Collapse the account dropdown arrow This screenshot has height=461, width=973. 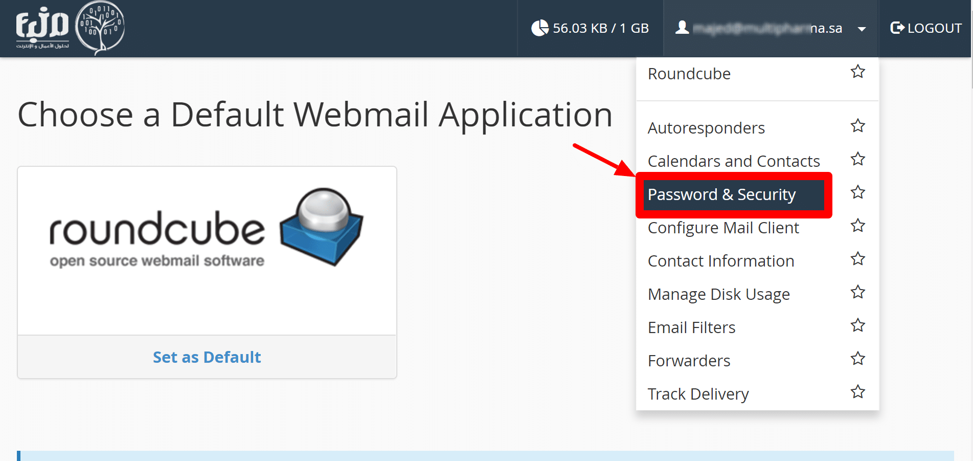coord(862,29)
